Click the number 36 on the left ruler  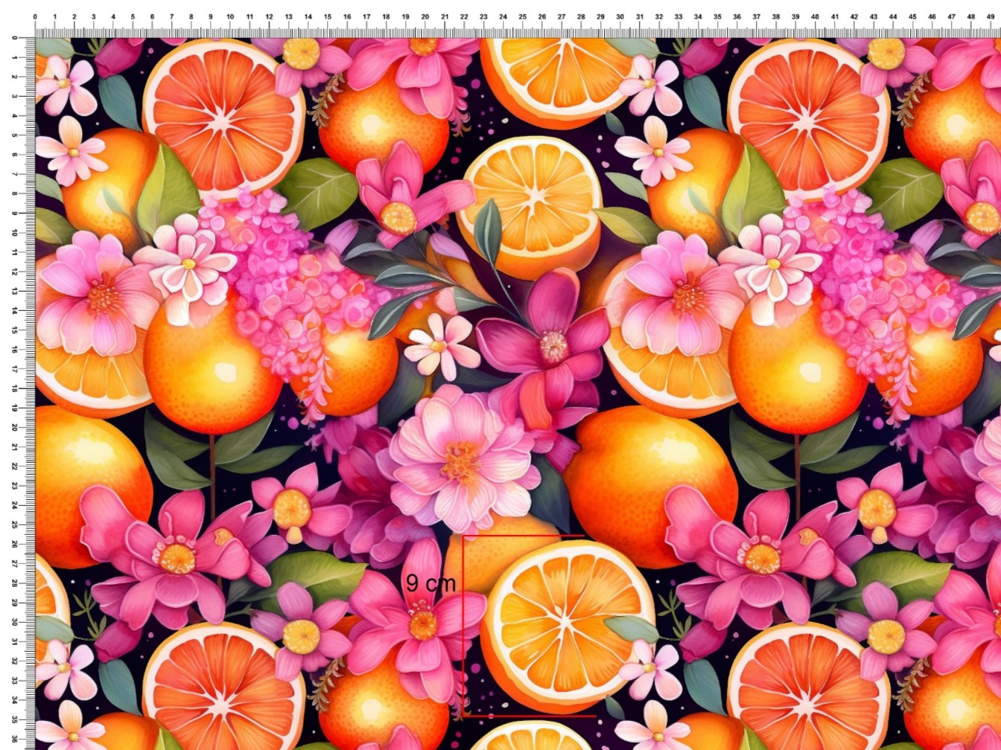tap(16, 739)
